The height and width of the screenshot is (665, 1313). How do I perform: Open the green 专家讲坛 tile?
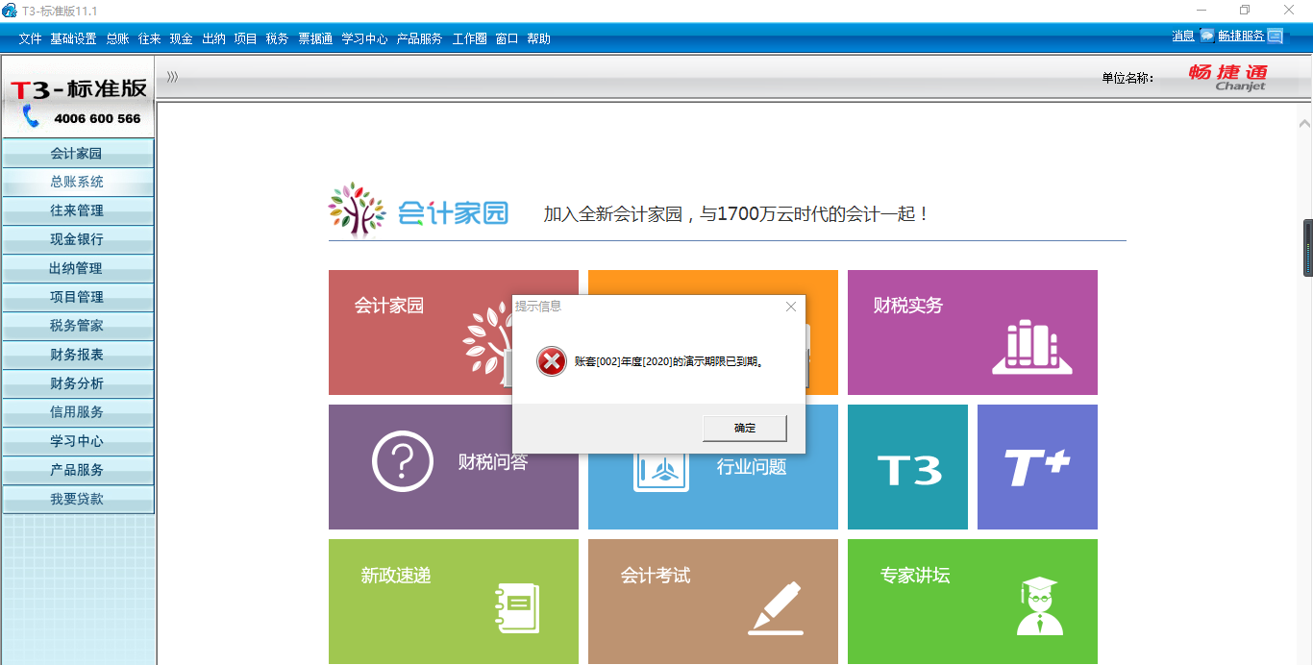coord(973,602)
